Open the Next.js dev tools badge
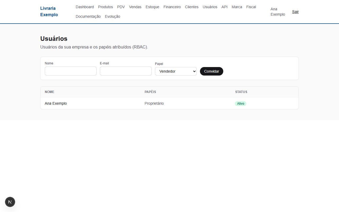 [10, 202]
